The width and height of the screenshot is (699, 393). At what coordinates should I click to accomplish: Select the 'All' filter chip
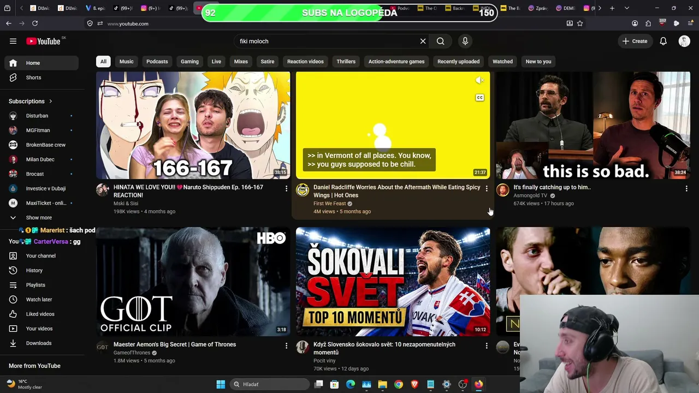[103, 61]
